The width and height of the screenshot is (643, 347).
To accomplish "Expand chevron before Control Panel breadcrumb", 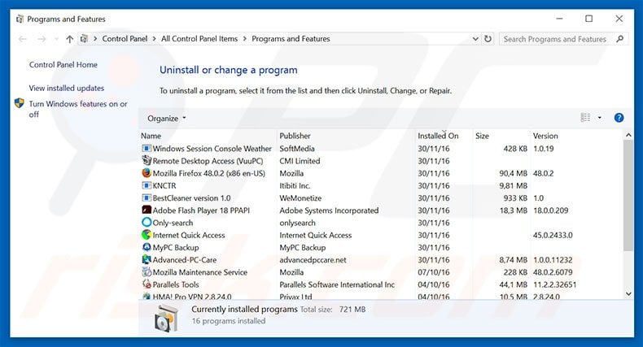I will coord(95,39).
